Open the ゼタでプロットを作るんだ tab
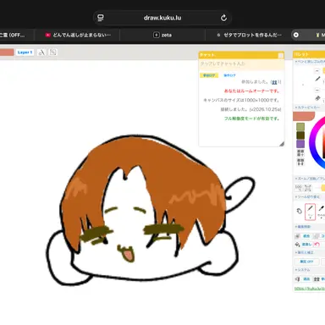This screenshot has height=325, width=325. click(x=249, y=35)
